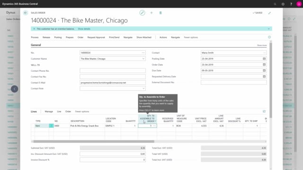Dismiss the overdue balance notification X
Viewport: 303px width, 170px height.
[34, 29]
